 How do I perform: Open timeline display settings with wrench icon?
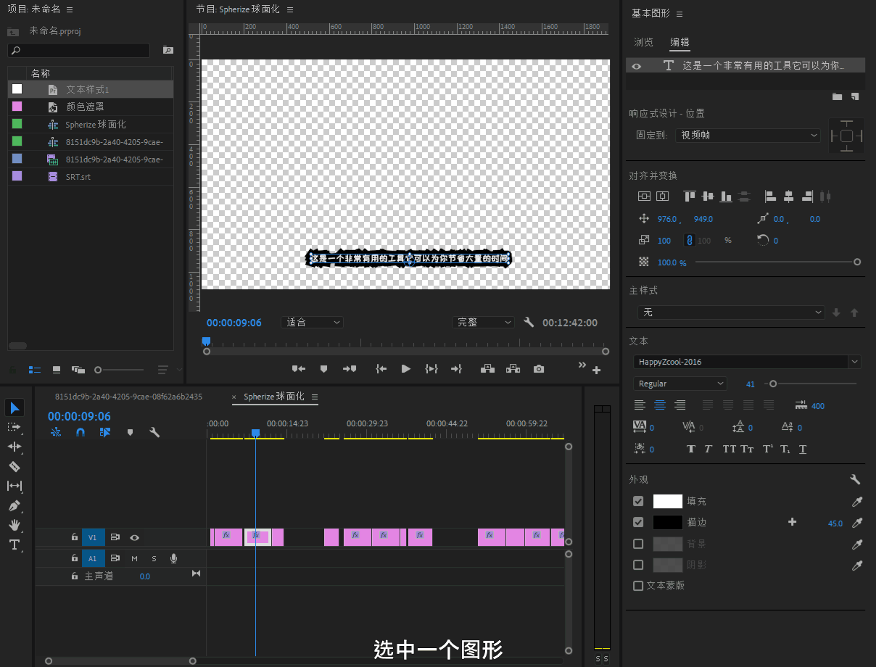[154, 431]
